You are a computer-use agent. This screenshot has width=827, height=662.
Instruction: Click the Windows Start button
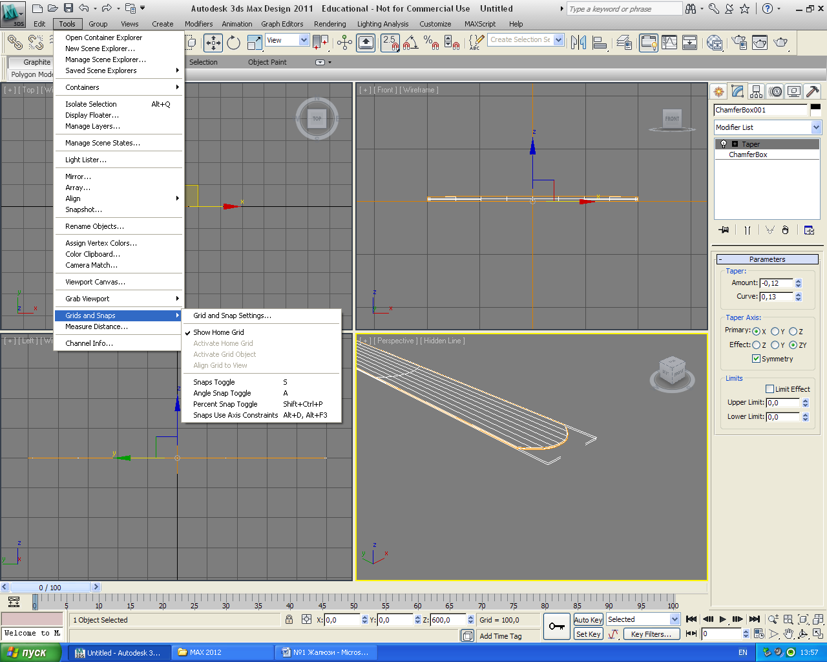[x=30, y=652]
